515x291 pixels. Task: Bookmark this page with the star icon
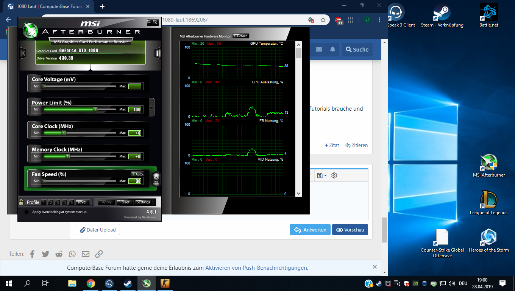[x=323, y=20]
